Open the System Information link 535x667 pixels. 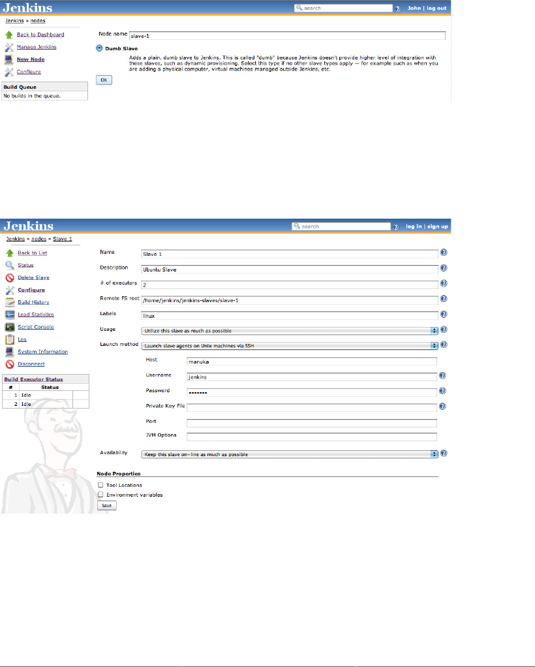click(x=42, y=352)
